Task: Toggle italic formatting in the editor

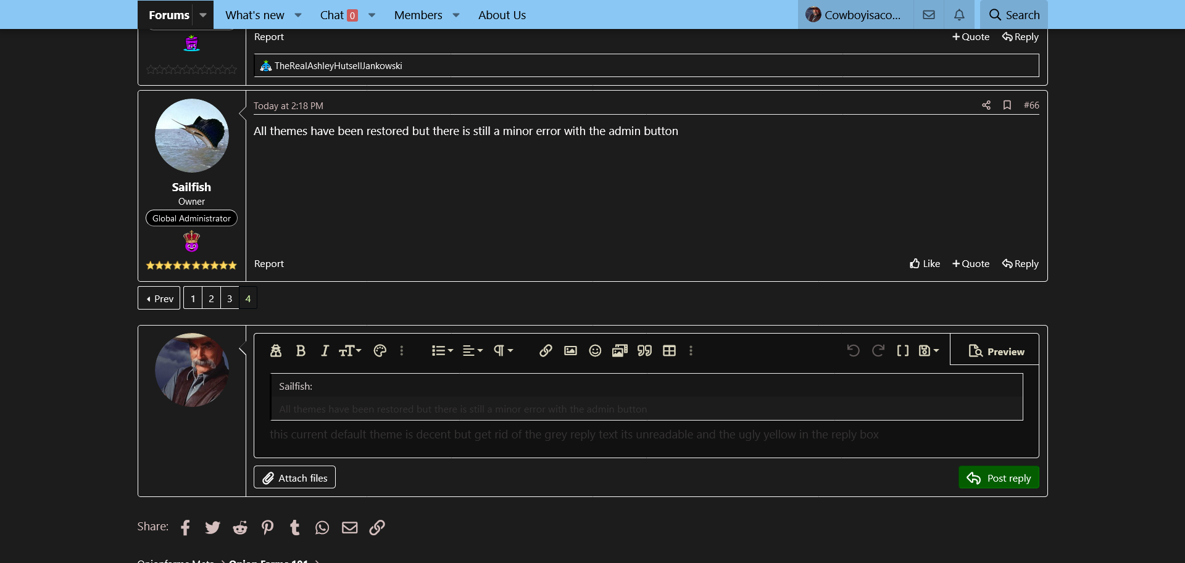Action: pyautogui.click(x=325, y=351)
